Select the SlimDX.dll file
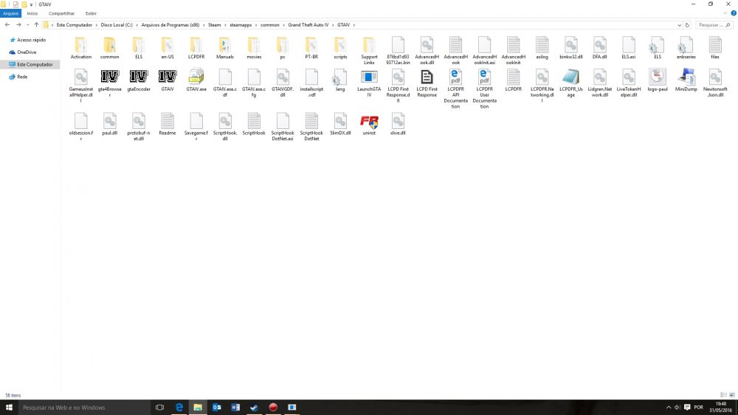 (340, 124)
